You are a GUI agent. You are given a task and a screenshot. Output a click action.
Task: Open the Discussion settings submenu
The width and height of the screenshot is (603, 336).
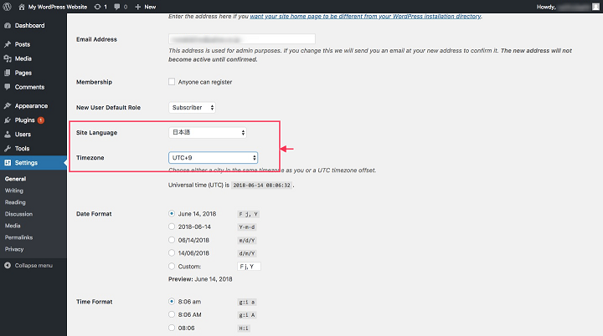click(x=18, y=214)
